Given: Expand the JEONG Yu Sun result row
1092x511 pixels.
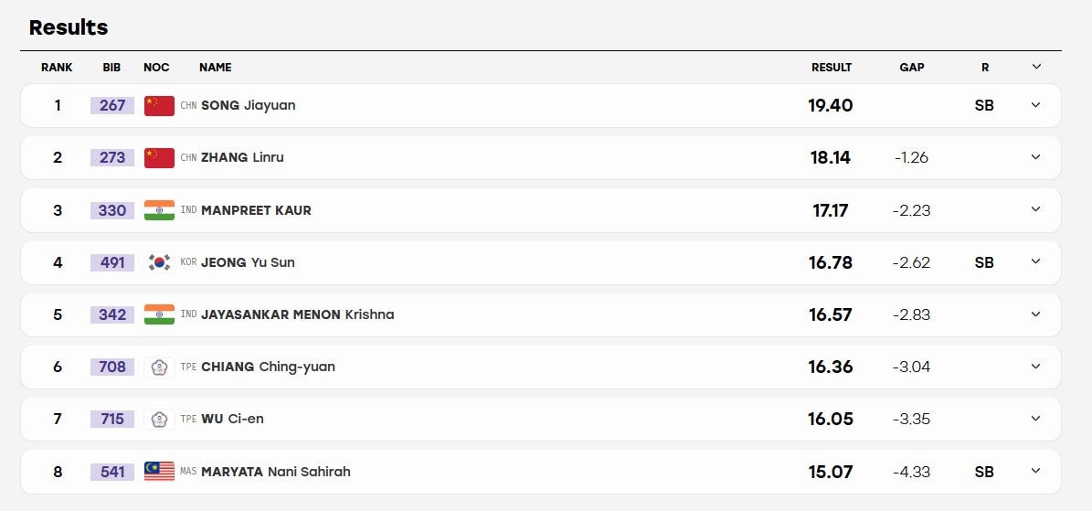Looking at the screenshot, I should [1035, 261].
